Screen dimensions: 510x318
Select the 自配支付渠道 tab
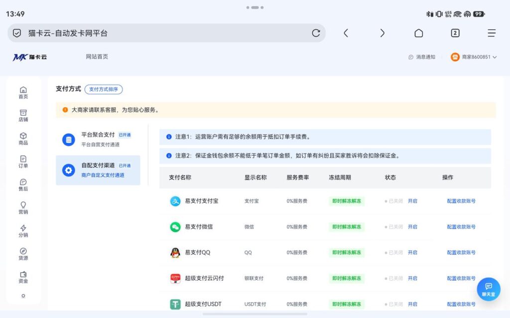[98, 170]
